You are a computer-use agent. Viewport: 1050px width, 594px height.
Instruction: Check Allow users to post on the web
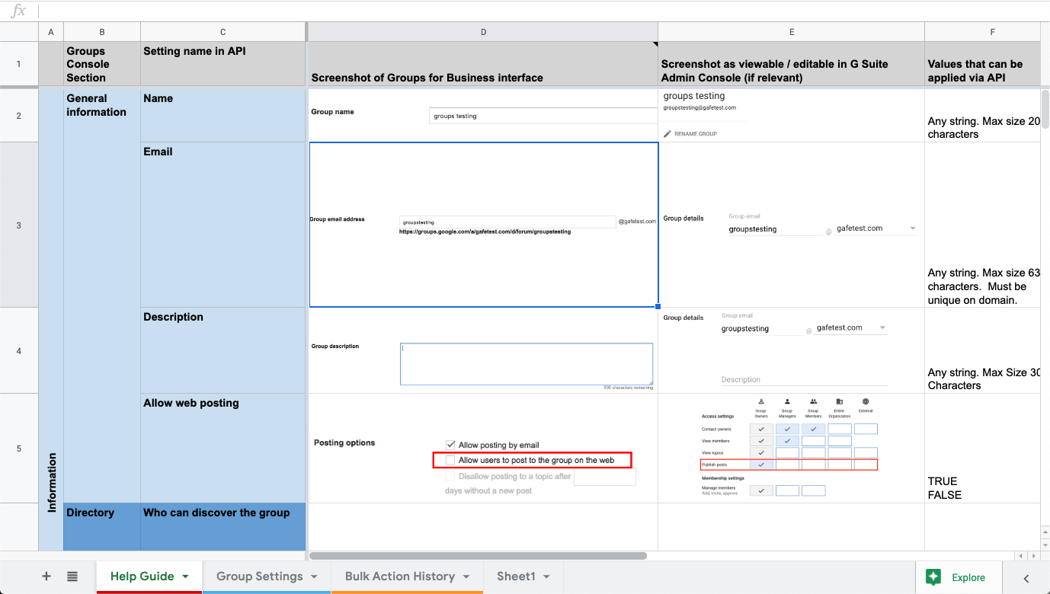pyautogui.click(x=450, y=460)
